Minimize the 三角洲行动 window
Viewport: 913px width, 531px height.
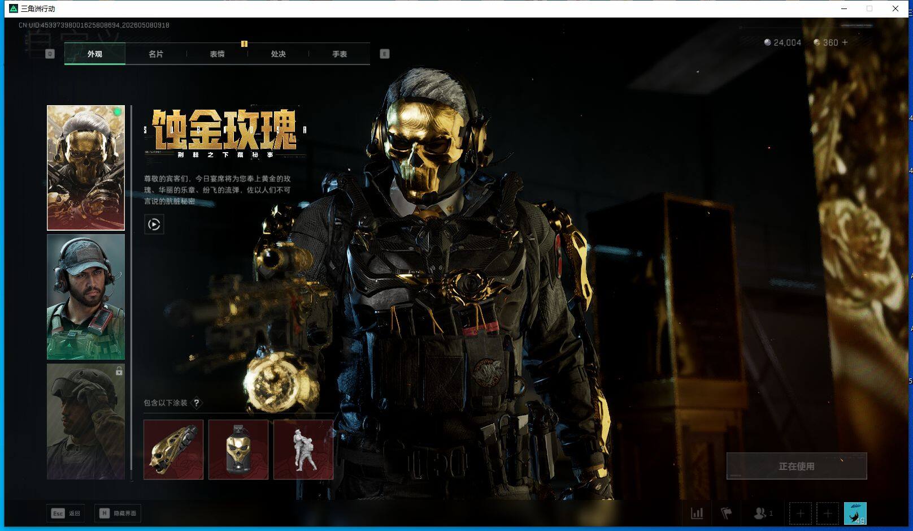[844, 8]
